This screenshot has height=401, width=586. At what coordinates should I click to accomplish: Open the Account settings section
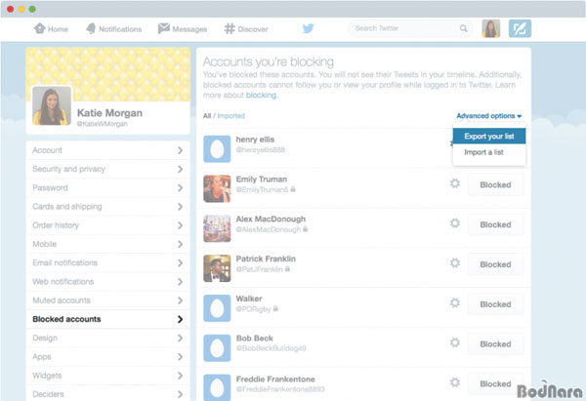point(107,150)
